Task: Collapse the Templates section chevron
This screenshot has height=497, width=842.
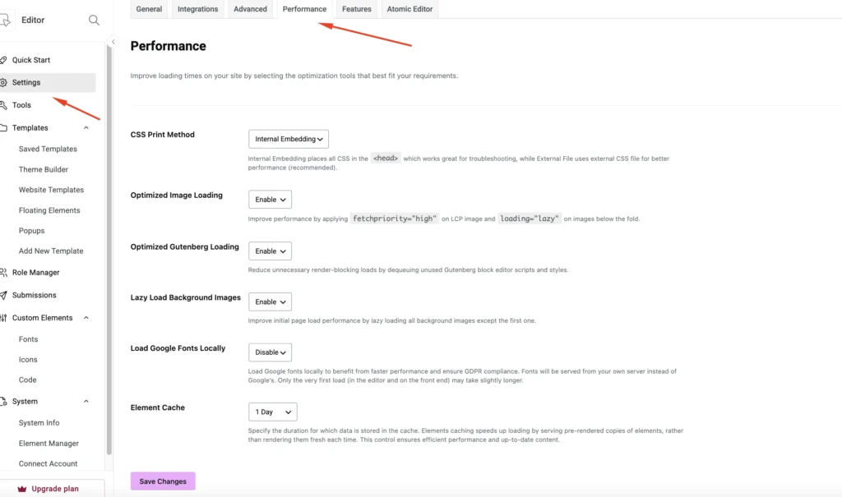Action: click(86, 127)
